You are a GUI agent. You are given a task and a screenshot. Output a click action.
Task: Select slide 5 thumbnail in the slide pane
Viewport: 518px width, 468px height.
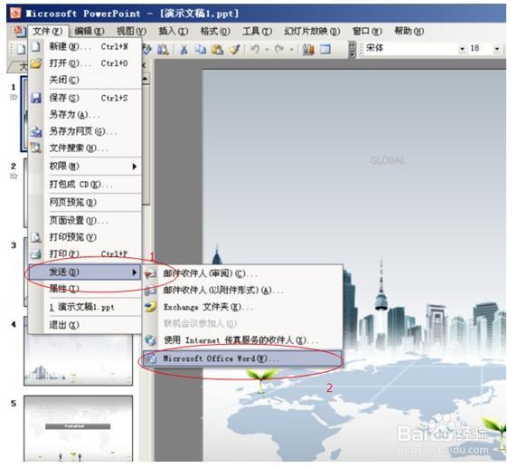78,428
